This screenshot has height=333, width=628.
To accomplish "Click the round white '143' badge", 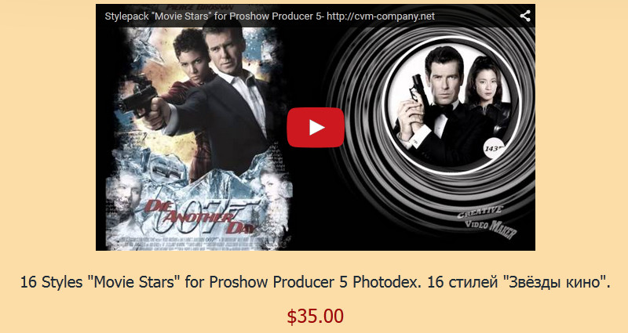I will tap(494, 148).
